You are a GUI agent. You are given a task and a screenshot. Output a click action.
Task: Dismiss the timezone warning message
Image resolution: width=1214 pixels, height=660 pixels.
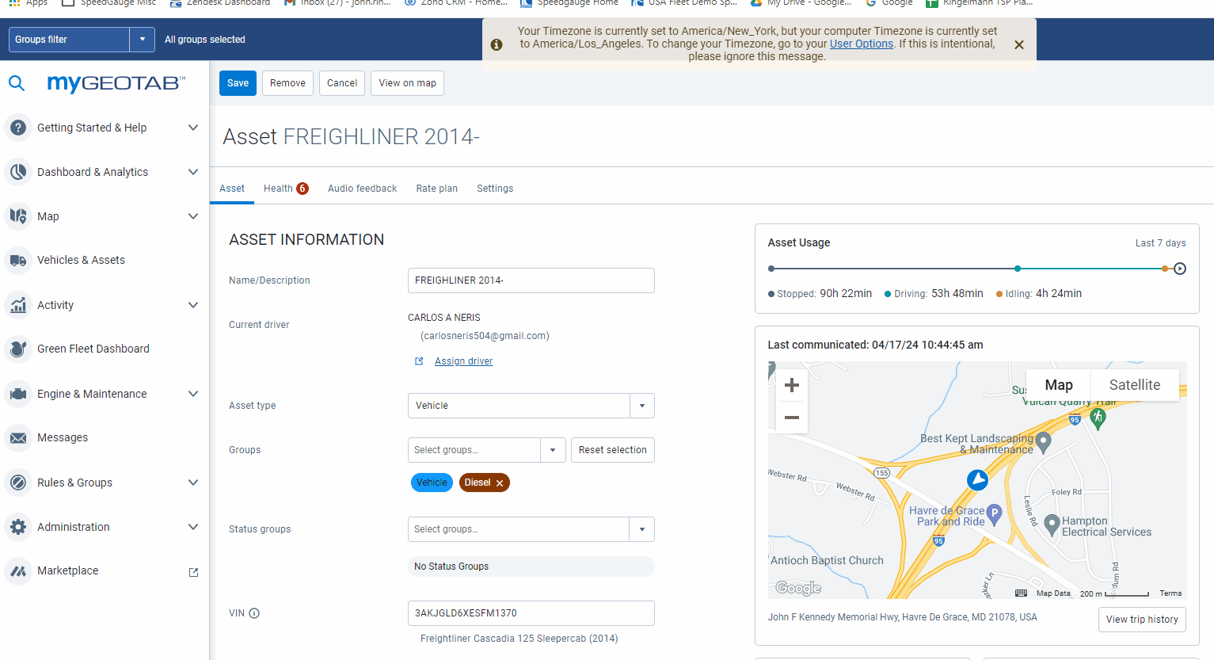[x=1019, y=44]
